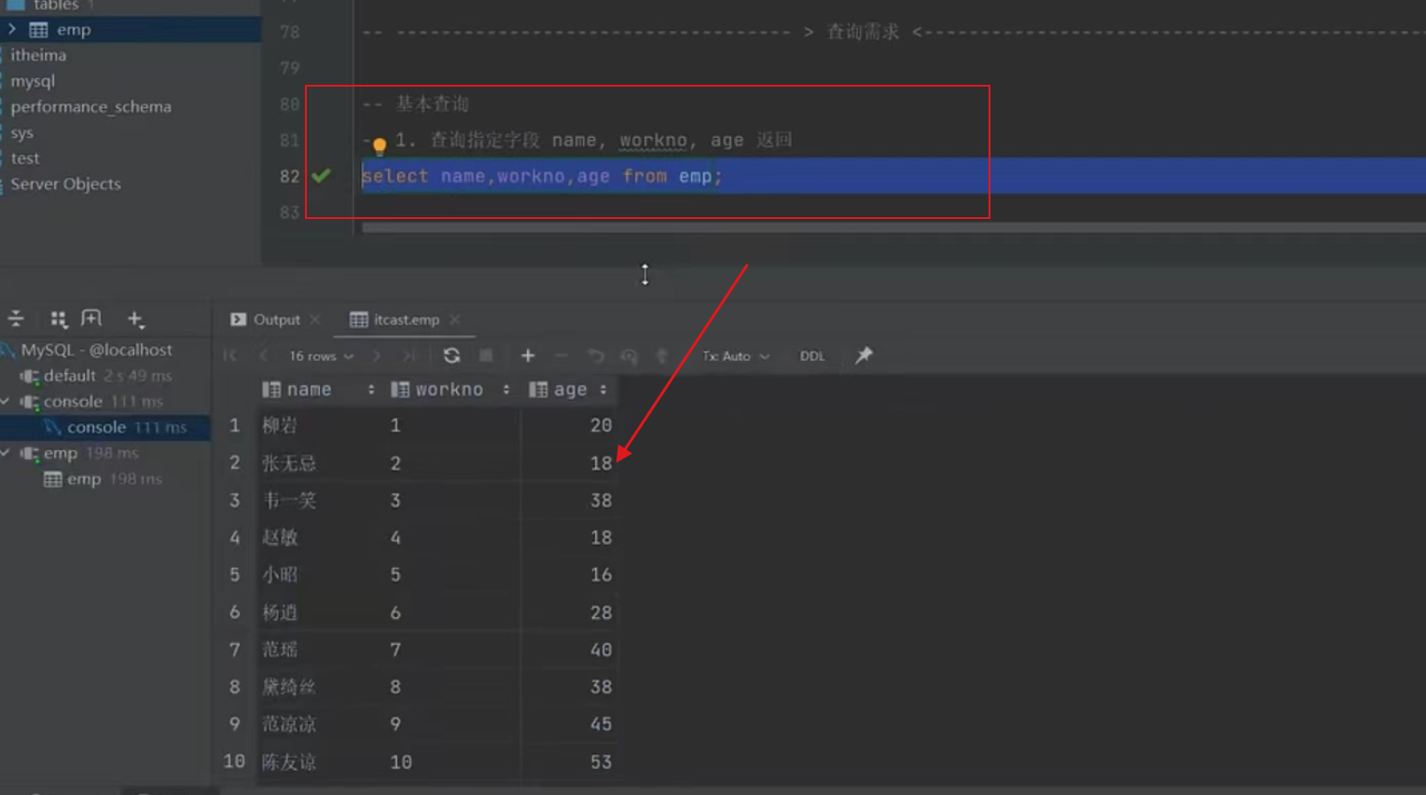
Task: Click the green checkmark beside line 82
Action: click(321, 175)
